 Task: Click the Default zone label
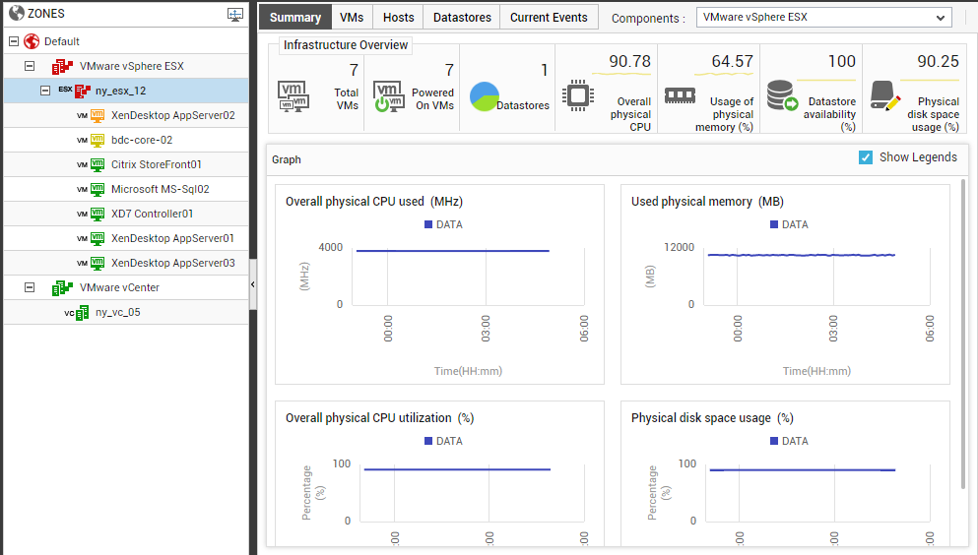62,41
